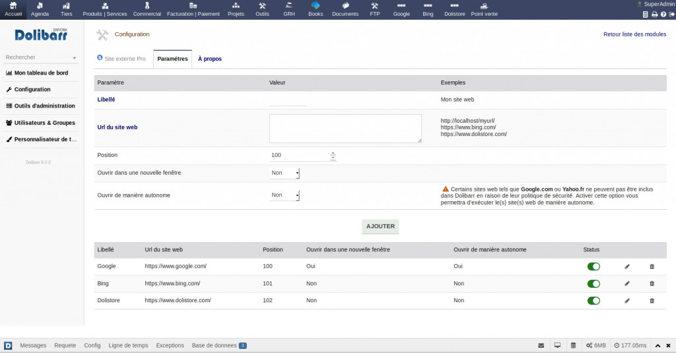Toggle status switch for Bing
Image resolution: width=676 pixels, height=353 pixels.
click(x=593, y=284)
